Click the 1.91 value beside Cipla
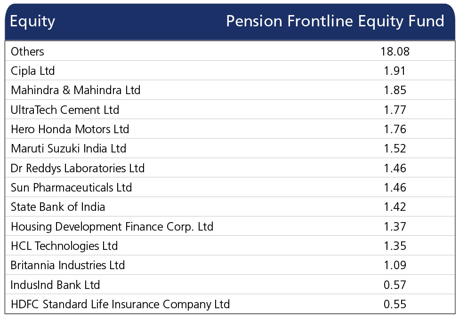 click(x=395, y=71)
